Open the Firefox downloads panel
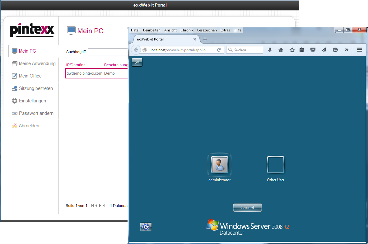Viewport: 368px width, 244px height. [x=270, y=50]
